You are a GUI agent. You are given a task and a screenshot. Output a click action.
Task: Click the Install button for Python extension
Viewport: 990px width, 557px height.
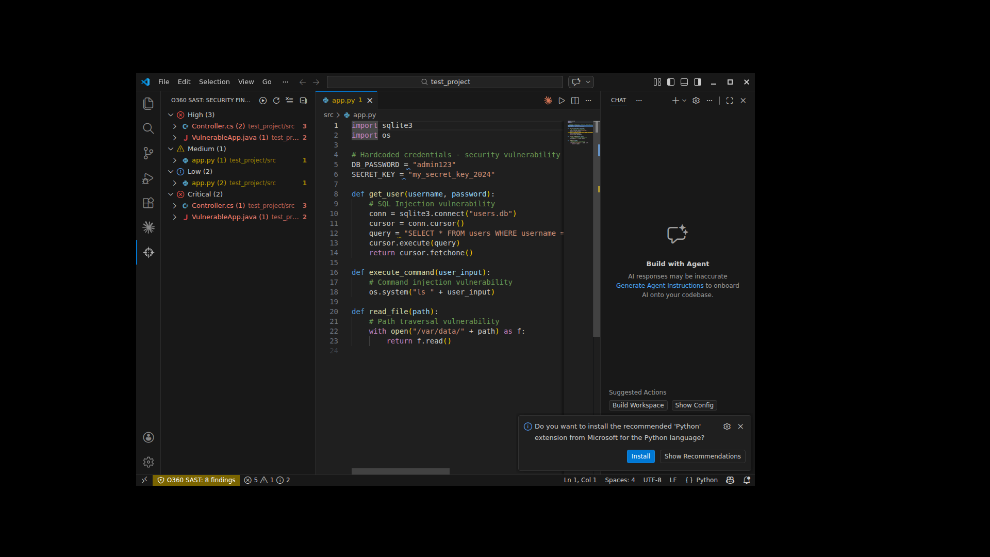[x=640, y=456]
